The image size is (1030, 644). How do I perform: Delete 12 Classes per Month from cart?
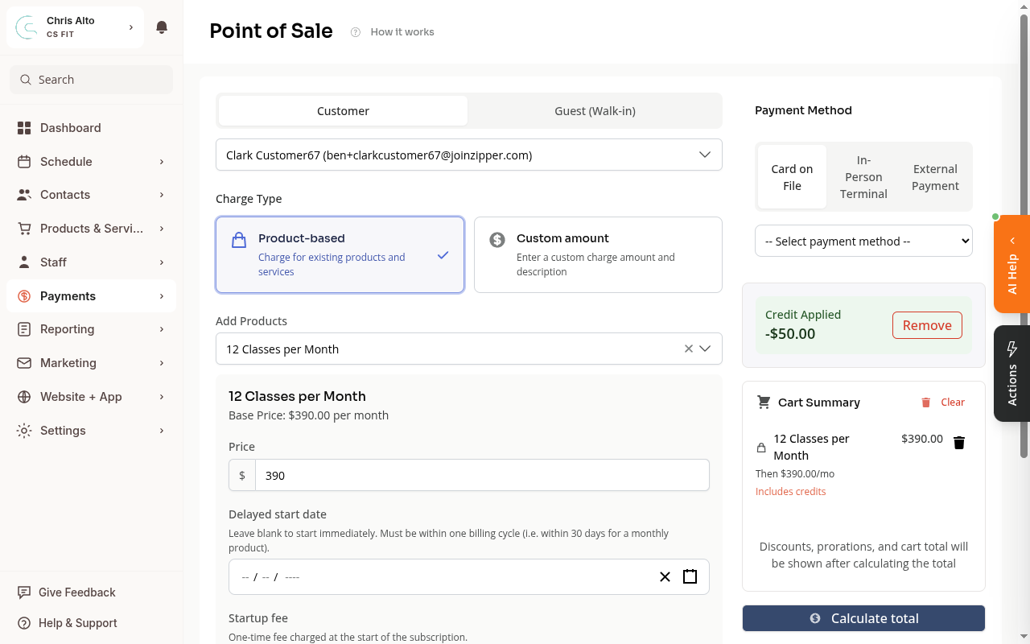tap(959, 443)
